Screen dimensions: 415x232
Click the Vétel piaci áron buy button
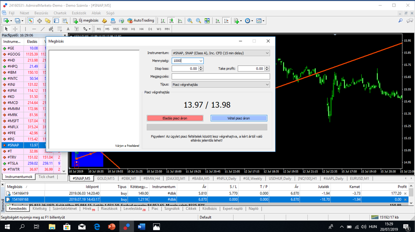click(239, 118)
